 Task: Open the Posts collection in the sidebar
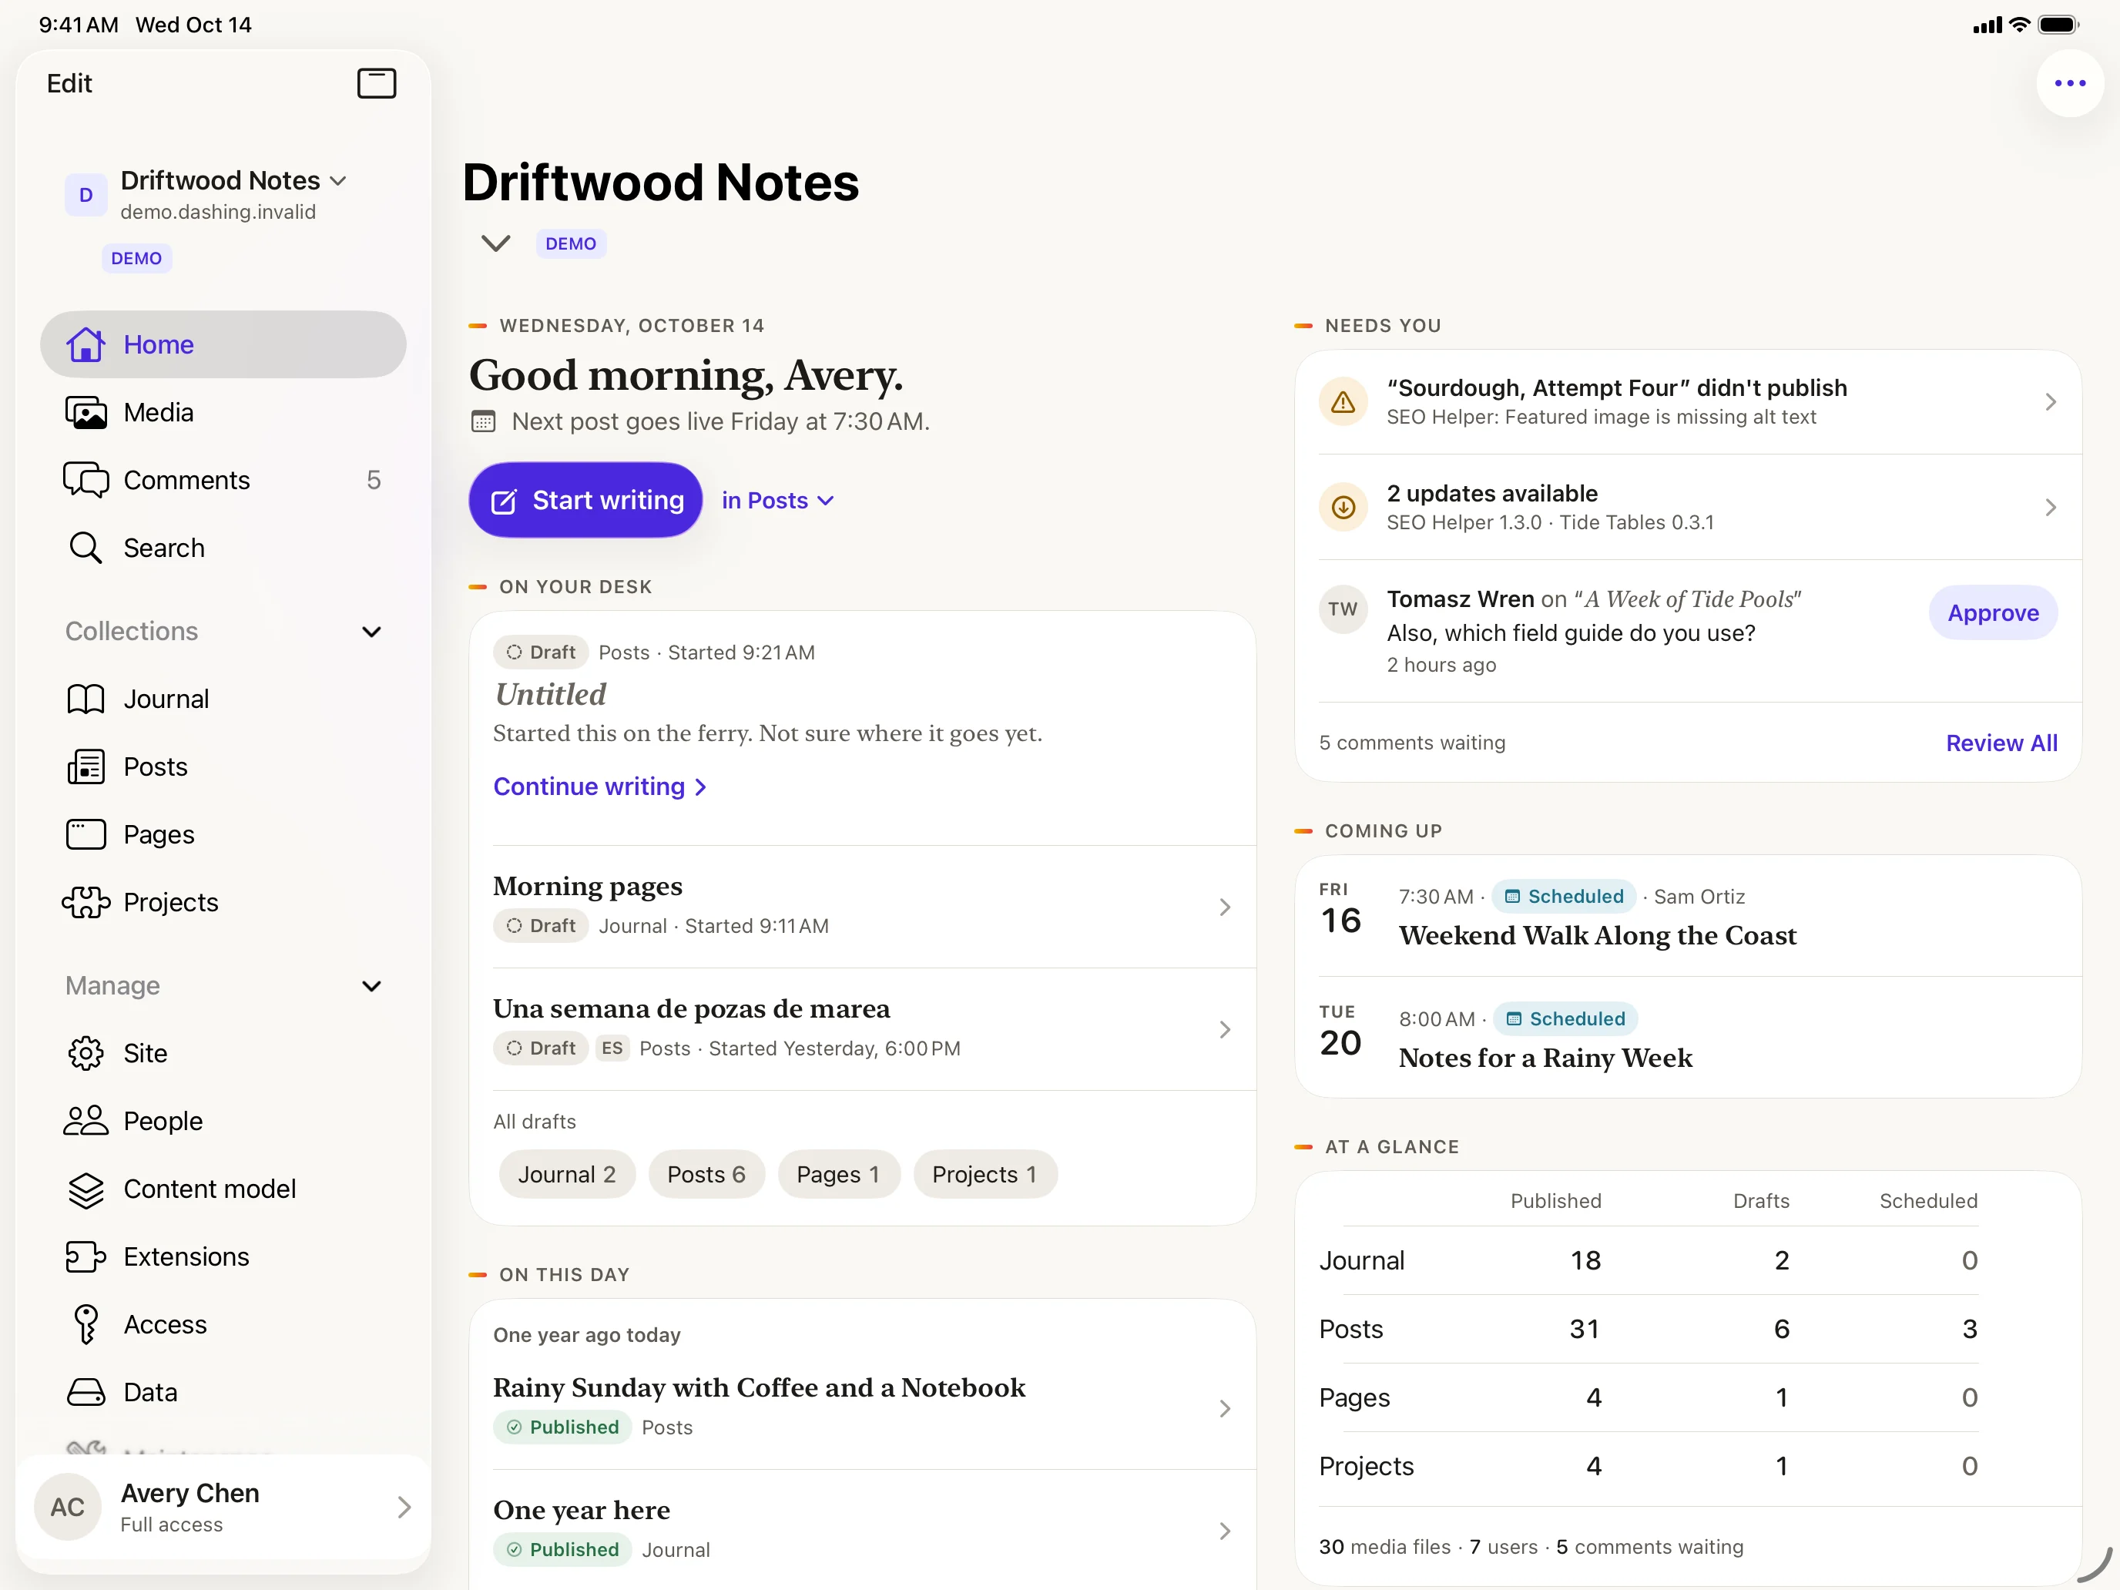click(223, 766)
